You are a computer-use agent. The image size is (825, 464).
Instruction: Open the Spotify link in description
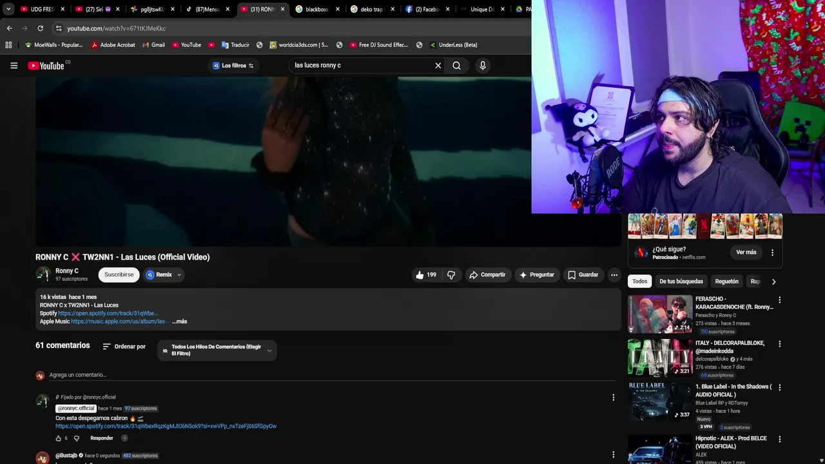(x=108, y=313)
